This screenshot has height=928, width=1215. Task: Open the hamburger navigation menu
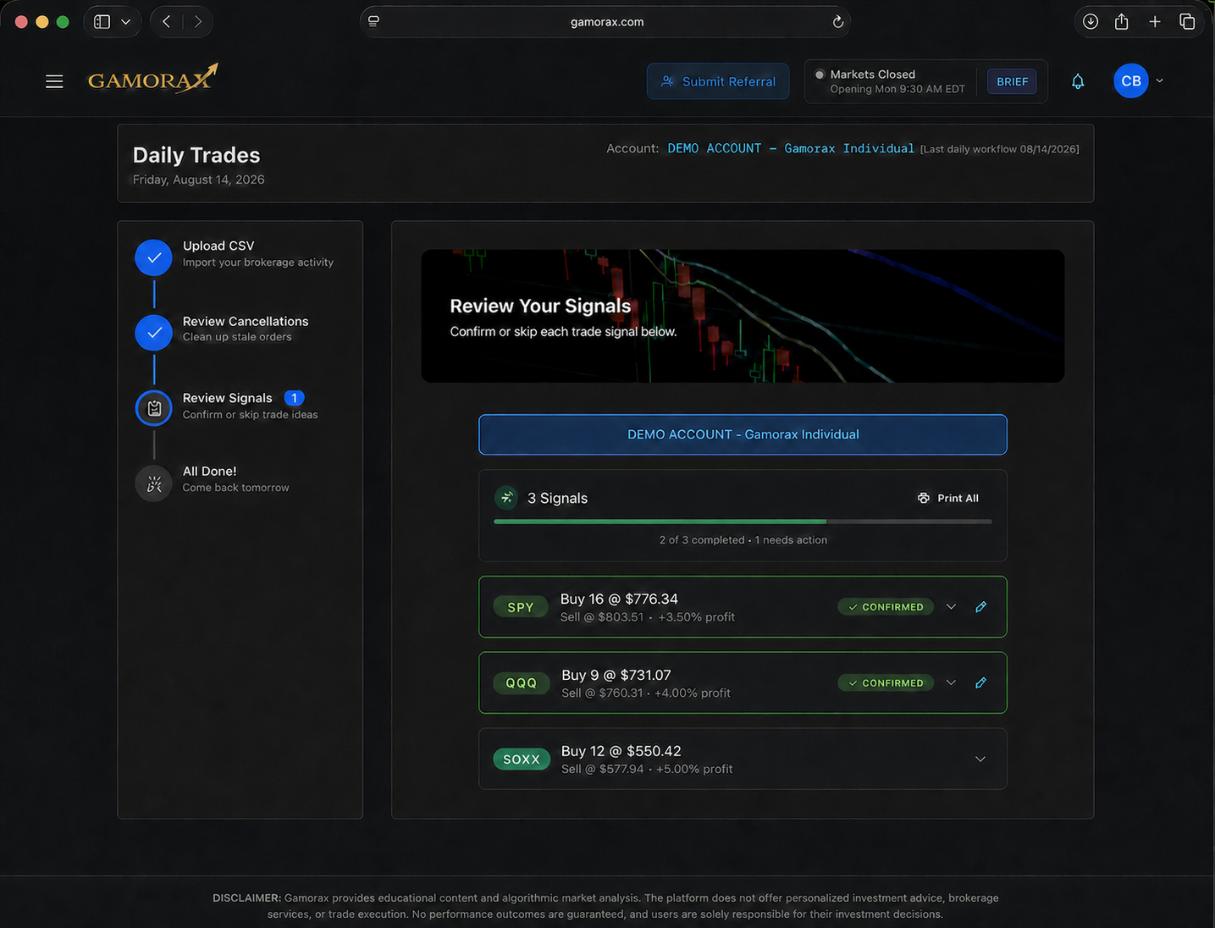click(54, 81)
